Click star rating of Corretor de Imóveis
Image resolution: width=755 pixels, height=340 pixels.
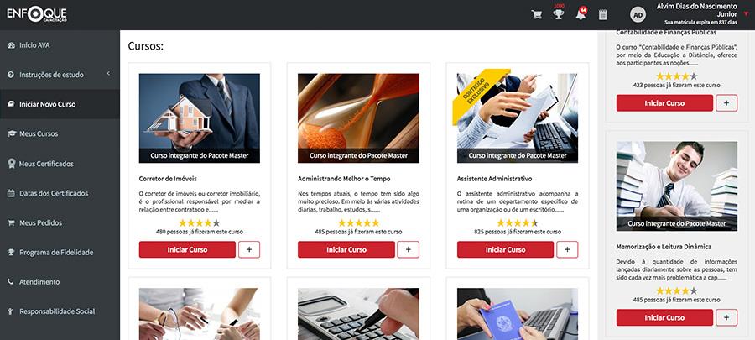(x=200, y=223)
